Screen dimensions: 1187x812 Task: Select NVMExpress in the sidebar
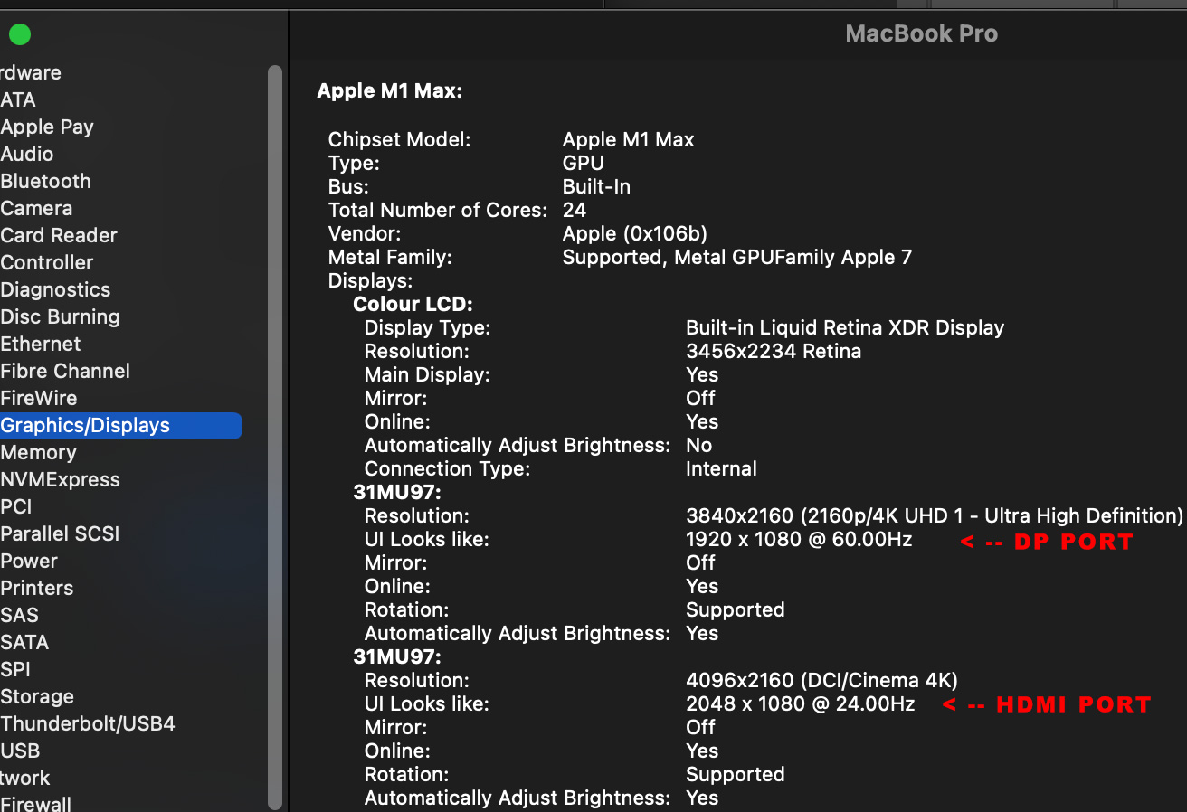point(61,480)
